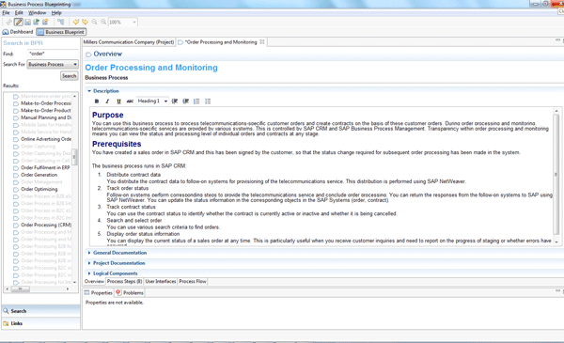Open the Dashboard perspective
Viewport: 564px width, 343px height.
(x=18, y=32)
